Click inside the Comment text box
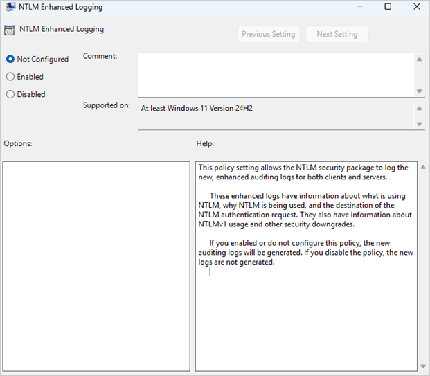This screenshot has height=376, width=430. coord(276,75)
